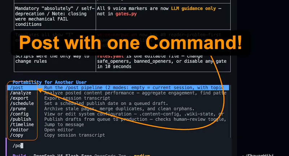Click 'Analyze posted content performance' description

pos(135,93)
